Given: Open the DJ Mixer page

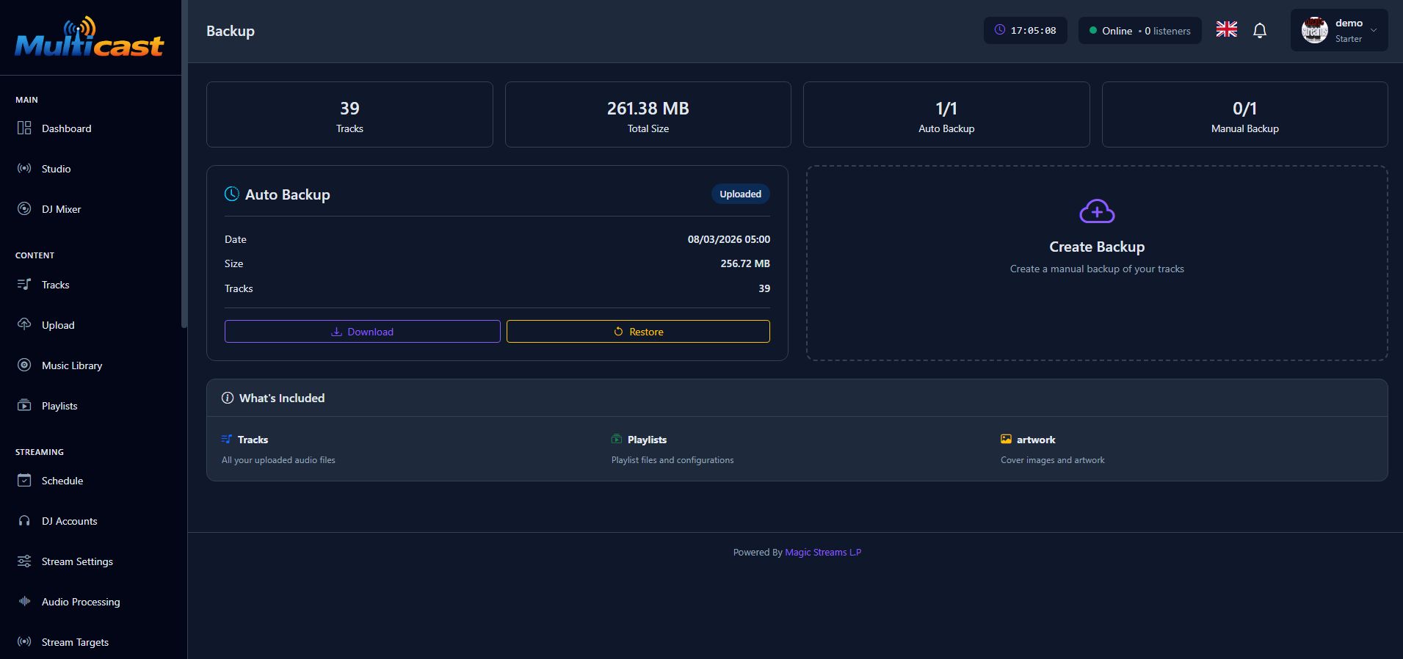Looking at the screenshot, I should [61, 209].
